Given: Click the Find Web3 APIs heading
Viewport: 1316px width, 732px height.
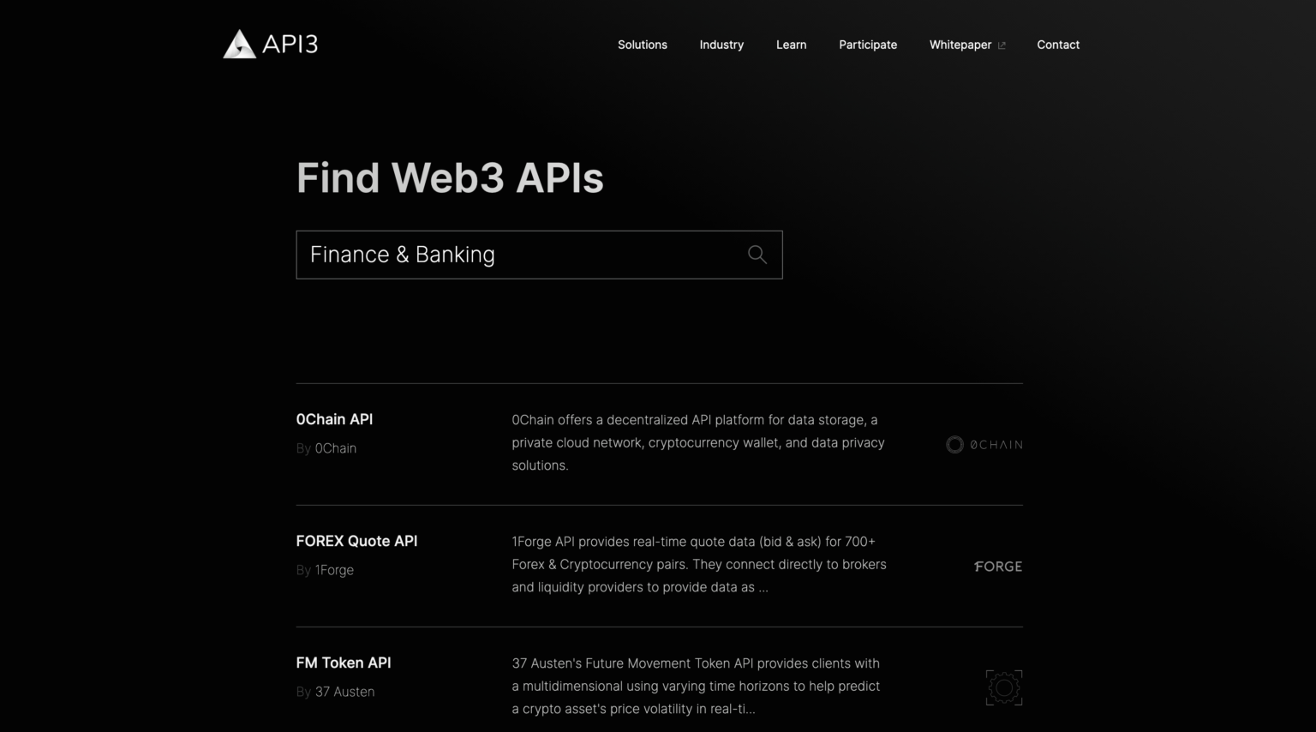Looking at the screenshot, I should click(x=449, y=177).
